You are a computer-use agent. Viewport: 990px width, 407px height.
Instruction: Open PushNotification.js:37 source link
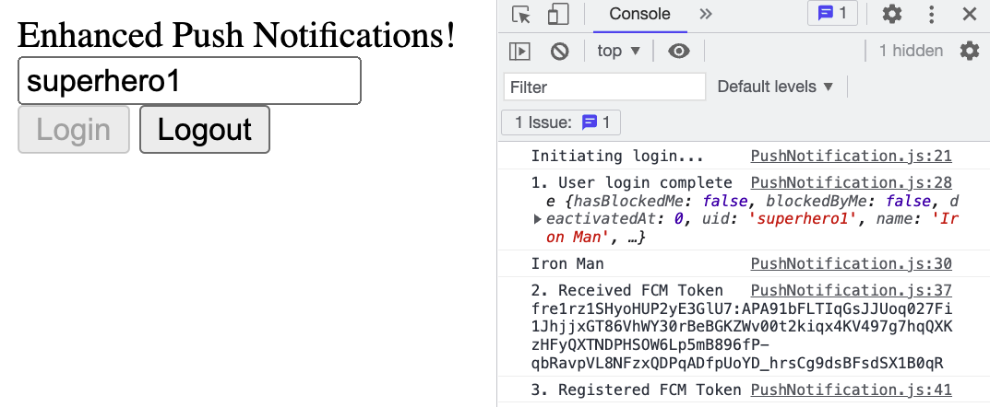pyautogui.click(x=851, y=290)
